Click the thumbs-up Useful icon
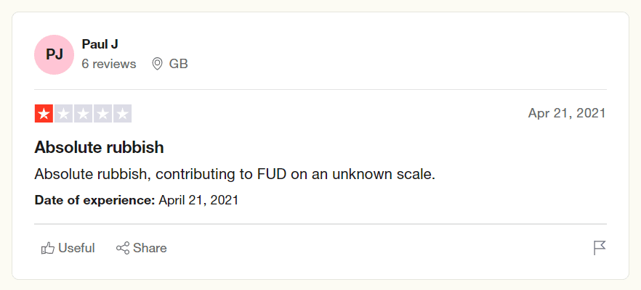Image resolution: width=641 pixels, height=290 pixels. (x=48, y=248)
